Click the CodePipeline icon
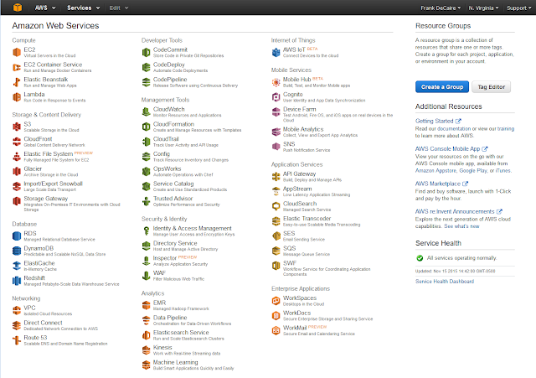 (147, 82)
